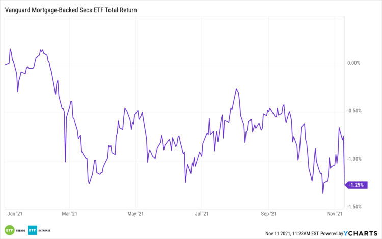Viewport: 382px width, 239px height.
Task: Click the ETF Database blue logo
Action: click(x=33, y=229)
